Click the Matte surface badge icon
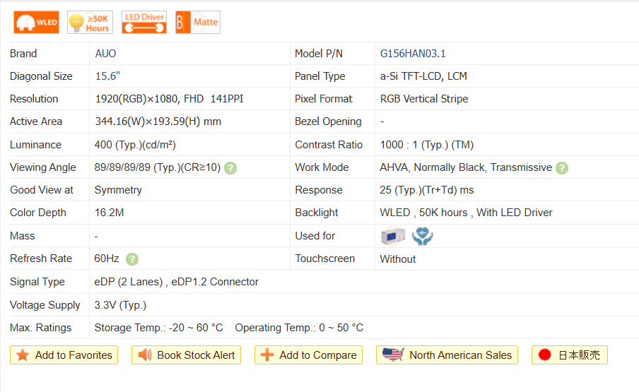Image resolution: width=639 pixels, height=392 pixels. (197, 23)
